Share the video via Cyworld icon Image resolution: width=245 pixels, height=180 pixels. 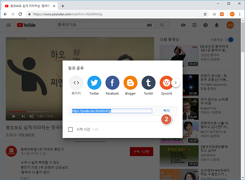(x=166, y=82)
